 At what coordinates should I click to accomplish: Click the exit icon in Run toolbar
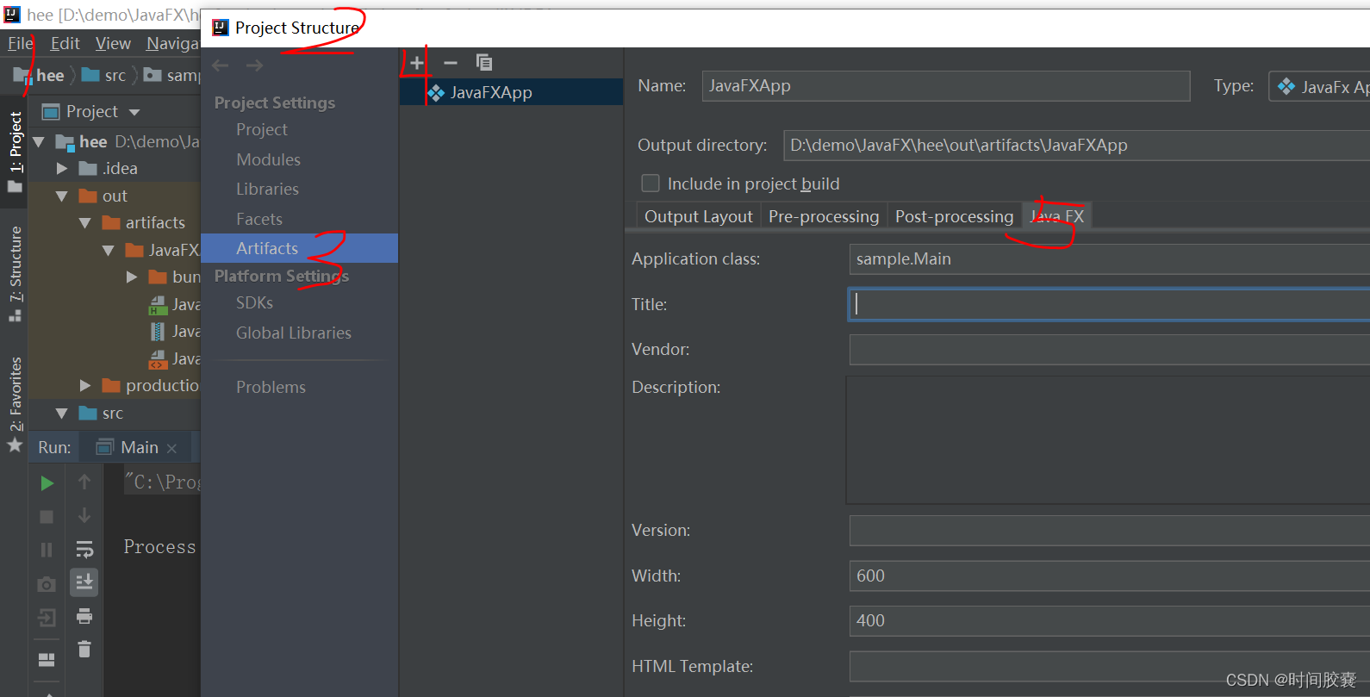pyautogui.click(x=47, y=618)
